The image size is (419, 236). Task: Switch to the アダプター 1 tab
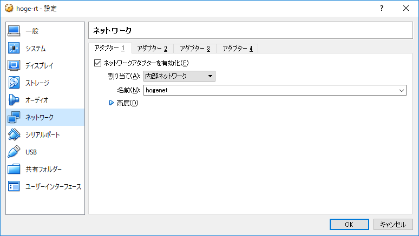pyautogui.click(x=109, y=48)
